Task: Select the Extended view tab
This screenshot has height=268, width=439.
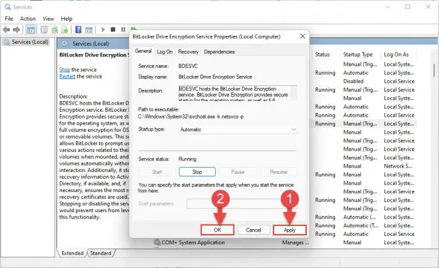Action: [72, 253]
